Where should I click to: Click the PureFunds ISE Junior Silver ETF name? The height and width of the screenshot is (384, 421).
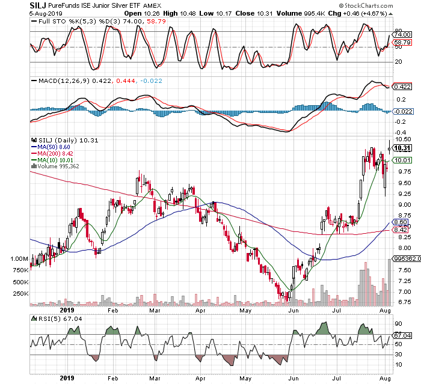(94, 5)
